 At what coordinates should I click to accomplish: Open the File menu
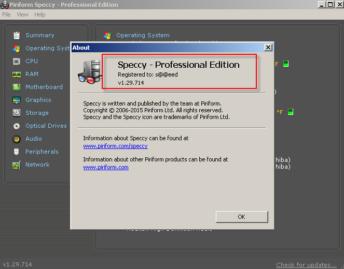tap(6, 14)
